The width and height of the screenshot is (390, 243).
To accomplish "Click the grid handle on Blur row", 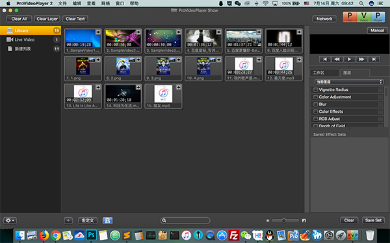I will click(380, 104).
